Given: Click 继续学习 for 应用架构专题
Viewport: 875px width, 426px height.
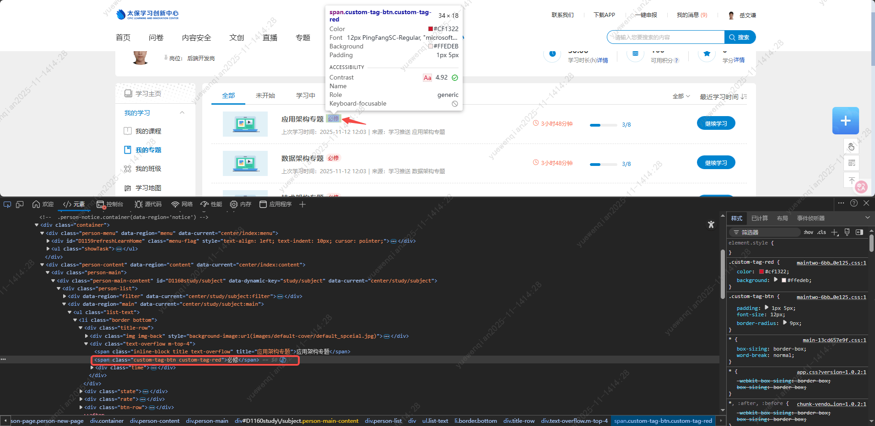Looking at the screenshot, I should (x=716, y=123).
